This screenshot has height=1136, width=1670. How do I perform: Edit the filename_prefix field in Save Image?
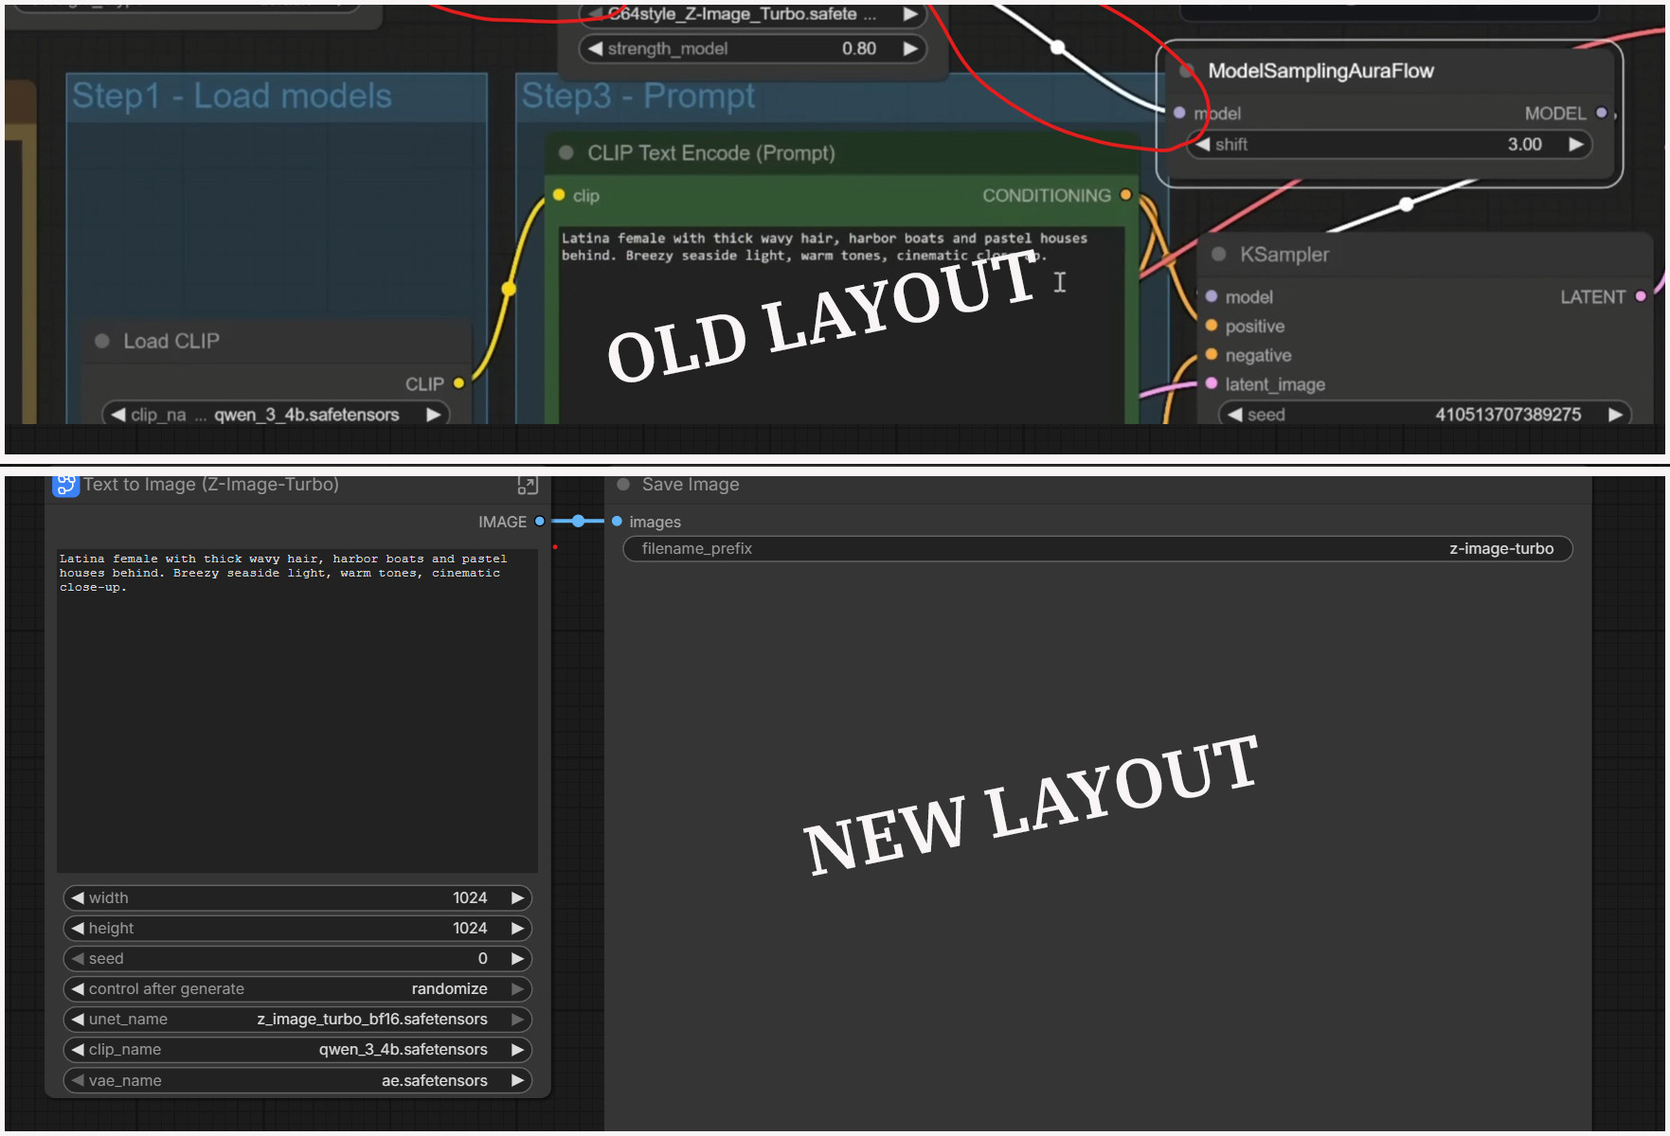click(x=1098, y=548)
